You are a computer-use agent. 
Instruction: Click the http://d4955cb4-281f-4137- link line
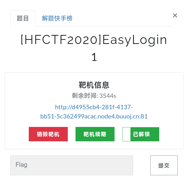coord(94,107)
